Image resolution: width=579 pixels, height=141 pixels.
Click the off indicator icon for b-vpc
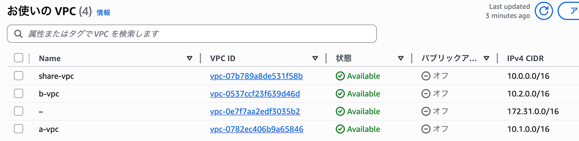point(426,94)
